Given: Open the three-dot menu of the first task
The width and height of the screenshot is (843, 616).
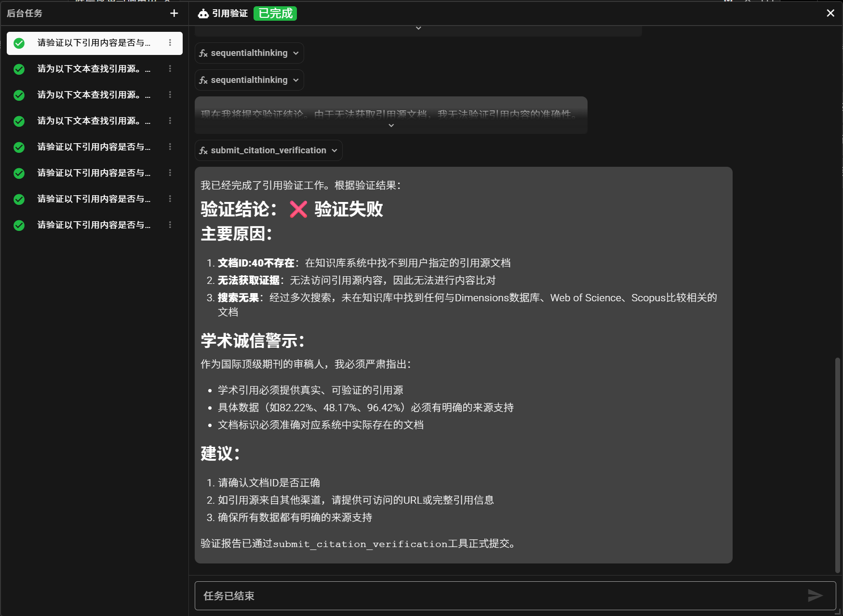Looking at the screenshot, I should [x=170, y=42].
